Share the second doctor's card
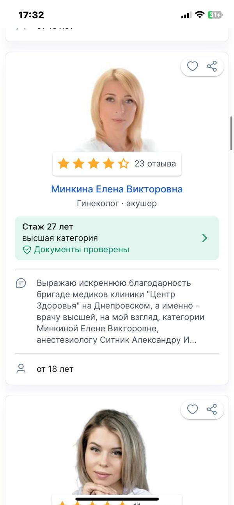This screenshot has height=505, width=234. pos(212,409)
